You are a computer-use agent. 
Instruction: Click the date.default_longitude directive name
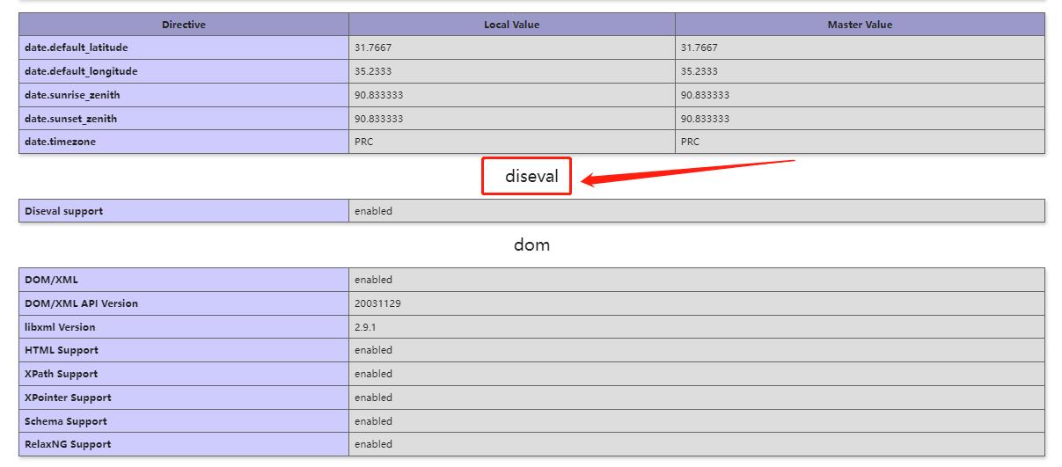[81, 71]
